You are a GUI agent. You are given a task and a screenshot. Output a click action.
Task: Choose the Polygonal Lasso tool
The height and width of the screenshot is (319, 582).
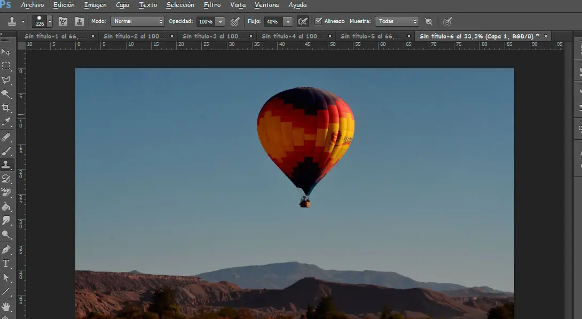(x=6, y=80)
